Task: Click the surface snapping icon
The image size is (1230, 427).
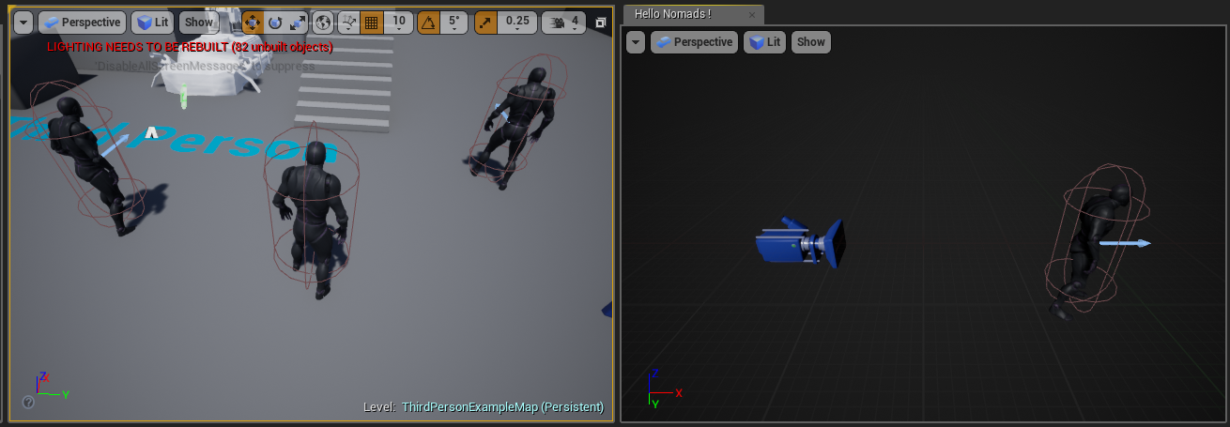Action: point(348,22)
